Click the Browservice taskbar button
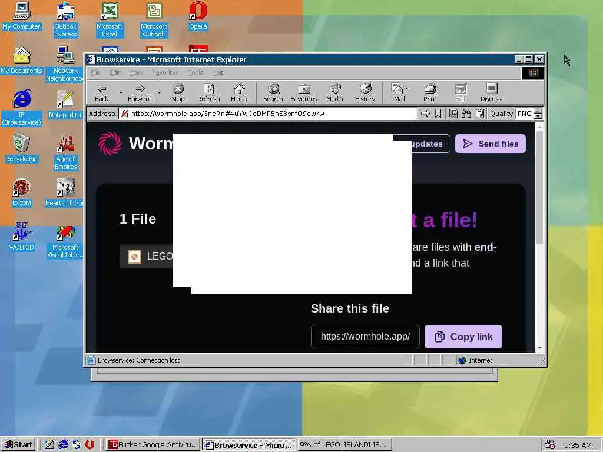The height and width of the screenshot is (452, 603). tap(249, 445)
